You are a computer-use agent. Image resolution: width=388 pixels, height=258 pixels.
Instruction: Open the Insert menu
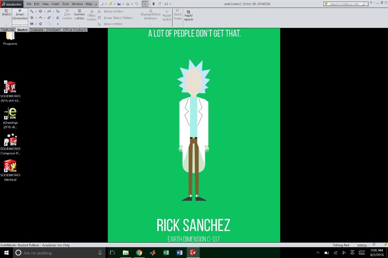(x=55, y=4)
